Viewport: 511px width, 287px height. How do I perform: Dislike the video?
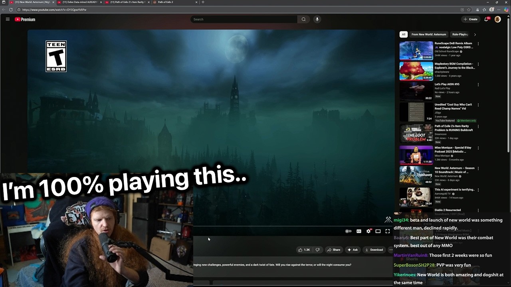coord(317,250)
